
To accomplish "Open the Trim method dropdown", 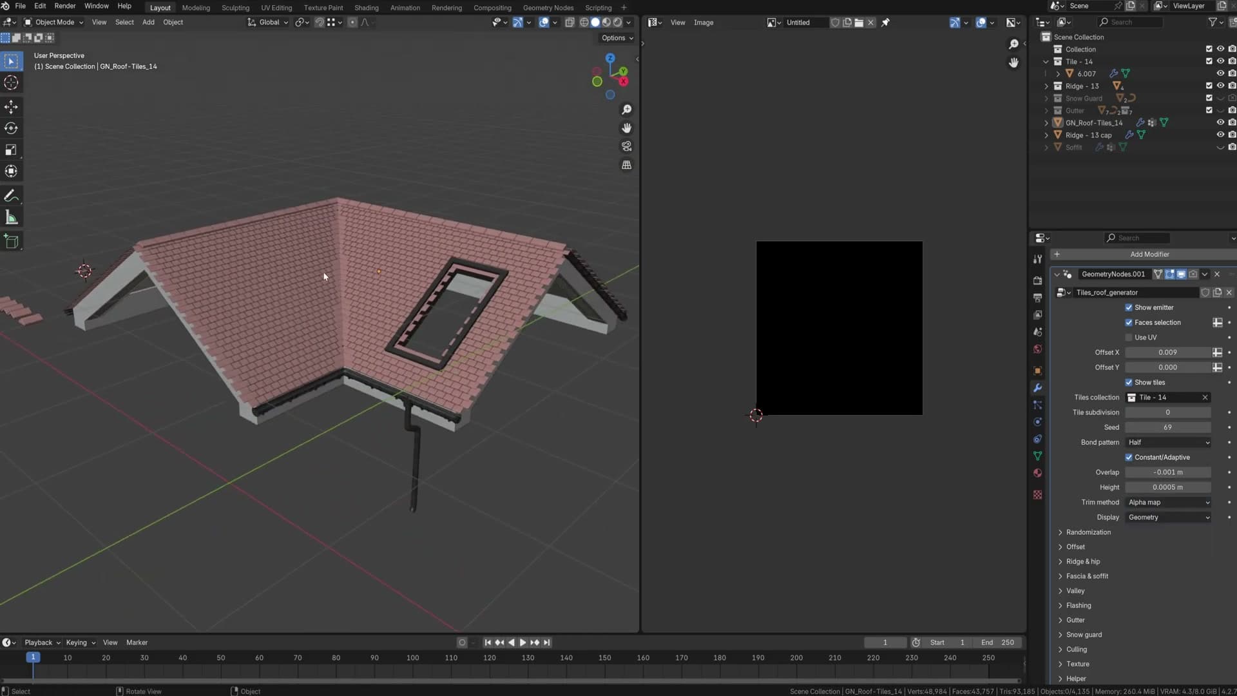I will pyautogui.click(x=1168, y=503).
